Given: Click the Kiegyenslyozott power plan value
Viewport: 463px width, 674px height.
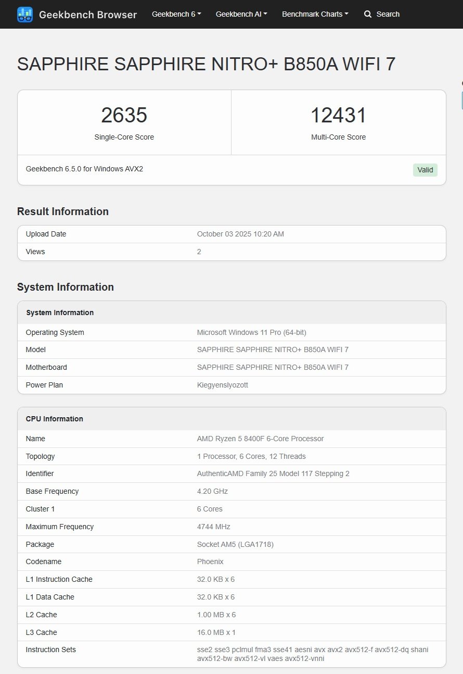Looking at the screenshot, I should coord(222,385).
